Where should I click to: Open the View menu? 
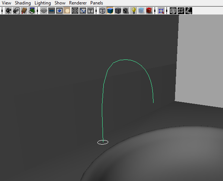6,3
